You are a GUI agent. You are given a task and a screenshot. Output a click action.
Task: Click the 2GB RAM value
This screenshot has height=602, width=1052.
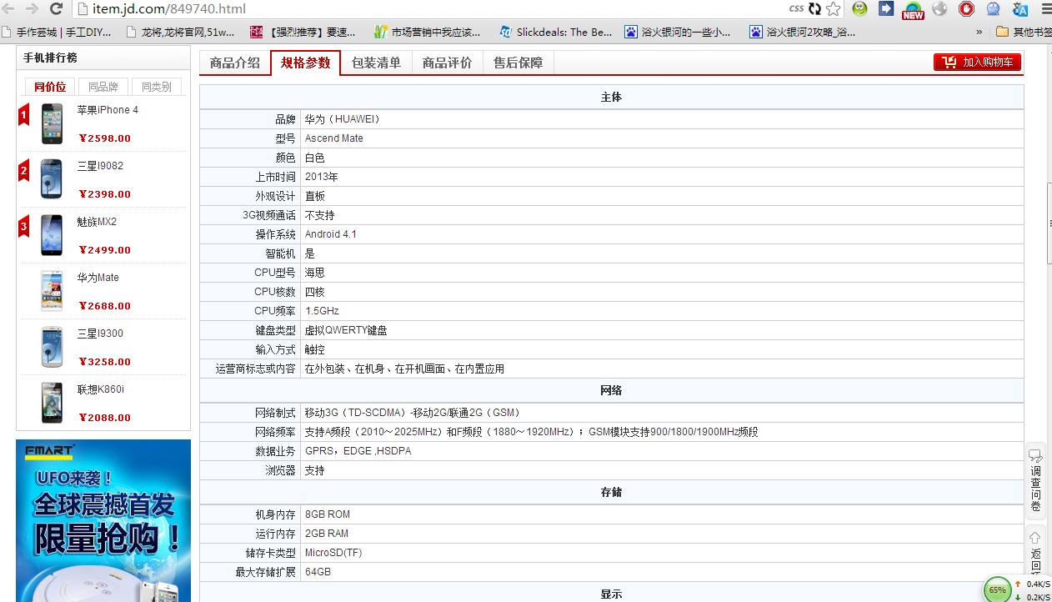(327, 534)
